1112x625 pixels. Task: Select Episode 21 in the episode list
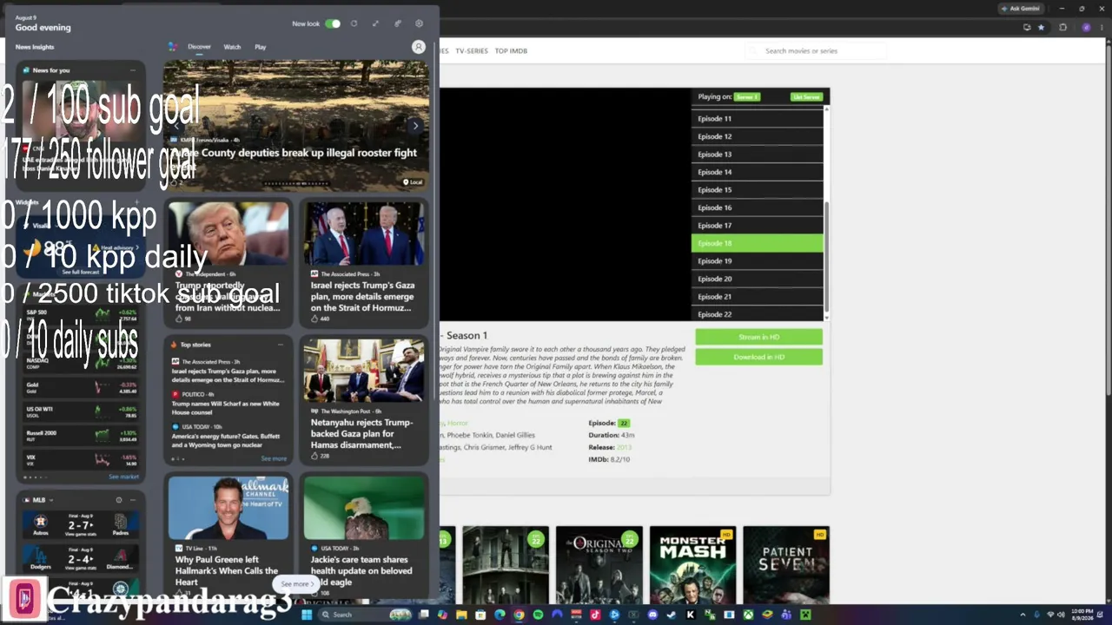[x=757, y=297]
